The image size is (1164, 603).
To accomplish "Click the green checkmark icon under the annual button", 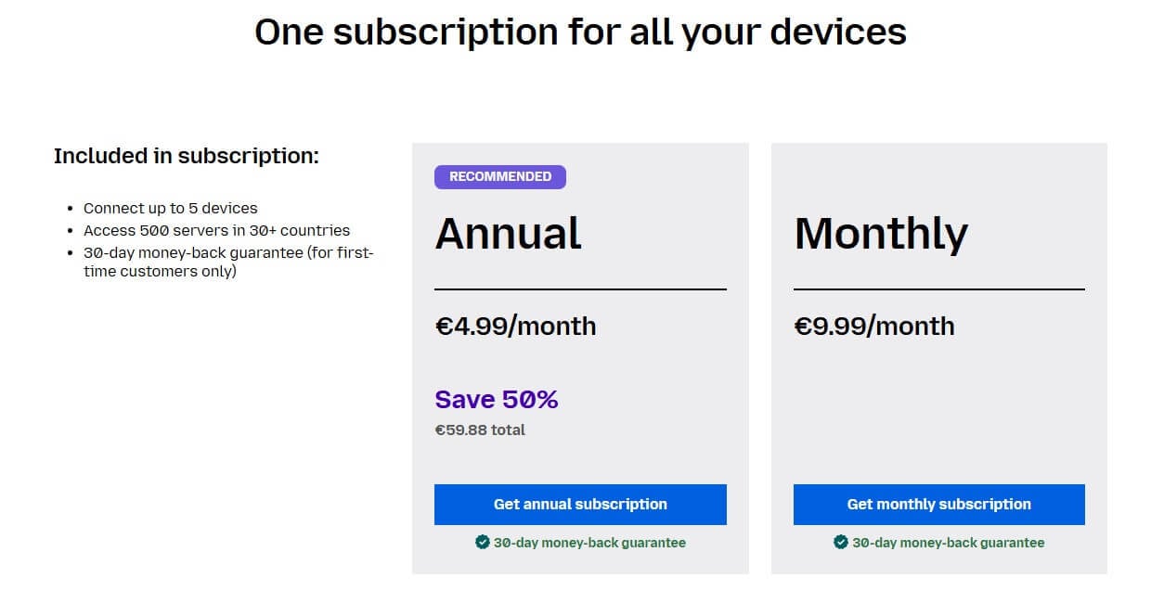I will [x=481, y=542].
